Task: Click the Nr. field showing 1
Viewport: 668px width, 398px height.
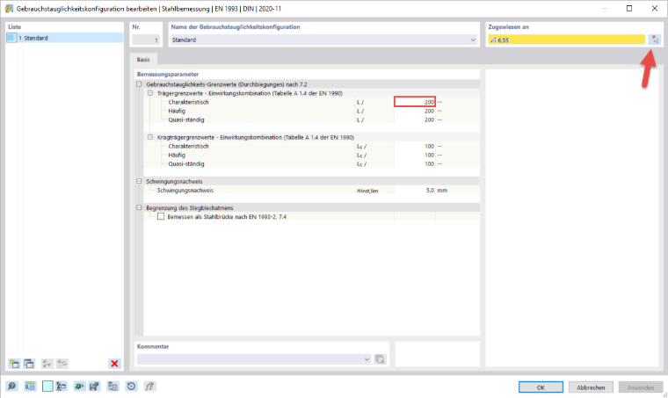Action: pos(146,40)
